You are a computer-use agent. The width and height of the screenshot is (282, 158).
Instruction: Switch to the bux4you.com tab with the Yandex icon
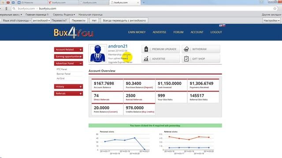coord(63,3)
